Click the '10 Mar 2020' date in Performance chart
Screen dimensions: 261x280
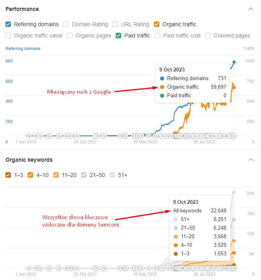pyautogui.click(x=145, y=142)
